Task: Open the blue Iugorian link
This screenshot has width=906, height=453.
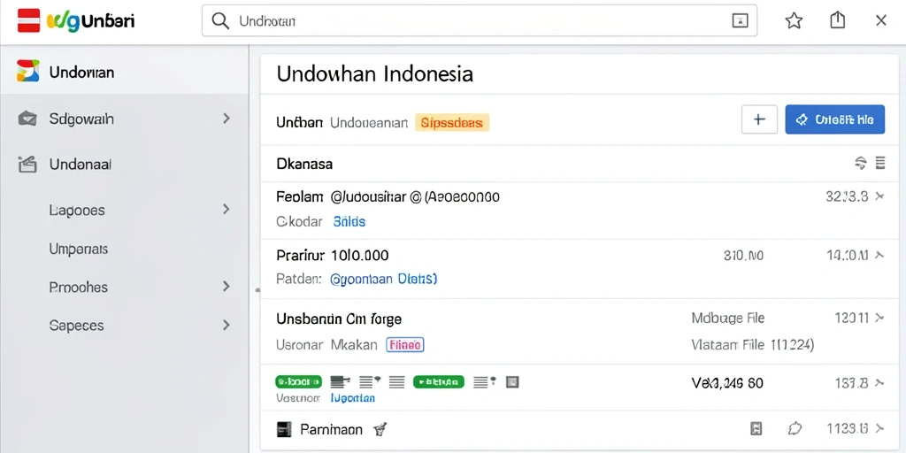Action: 352,398
